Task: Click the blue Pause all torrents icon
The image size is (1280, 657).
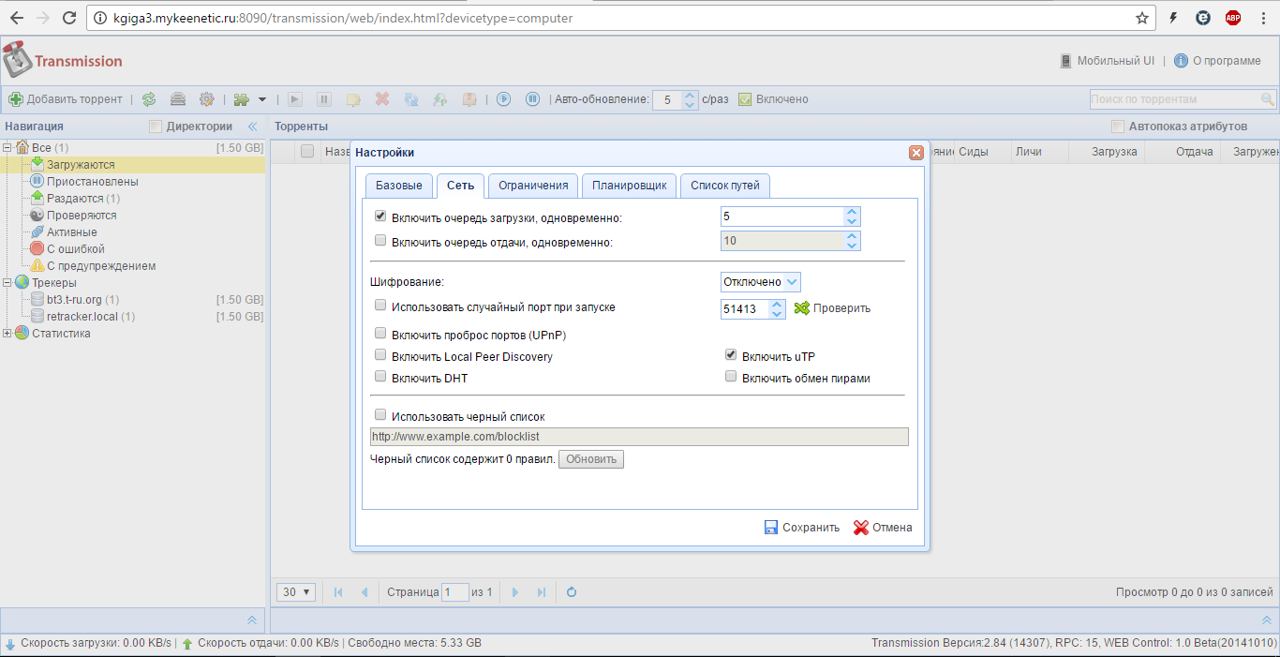Action: pos(532,99)
